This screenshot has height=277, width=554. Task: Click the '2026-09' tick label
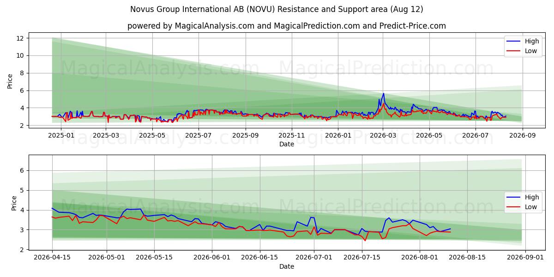(x=522, y=135)
